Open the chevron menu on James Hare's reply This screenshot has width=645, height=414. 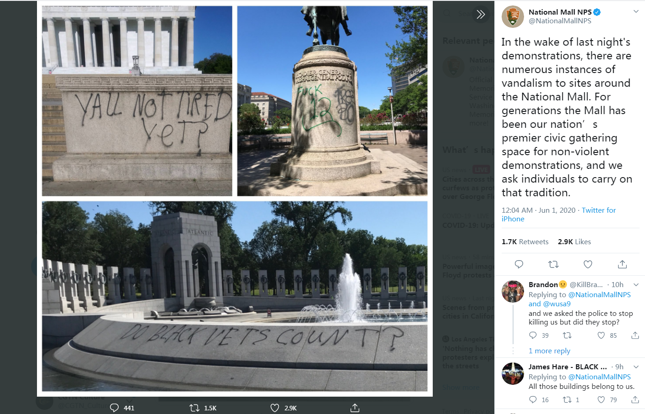click(x=636, y=367)
